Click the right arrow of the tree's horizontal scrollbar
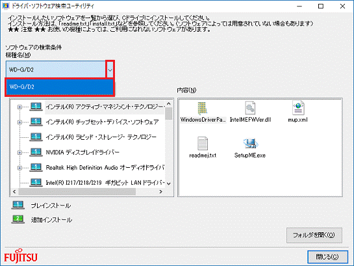Viewport: 354px width, 266px height. coord(160,192)
